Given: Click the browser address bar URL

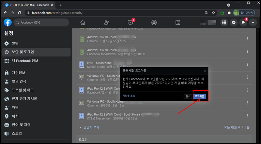Looking at the screenshot, I should tap(57, 13).
